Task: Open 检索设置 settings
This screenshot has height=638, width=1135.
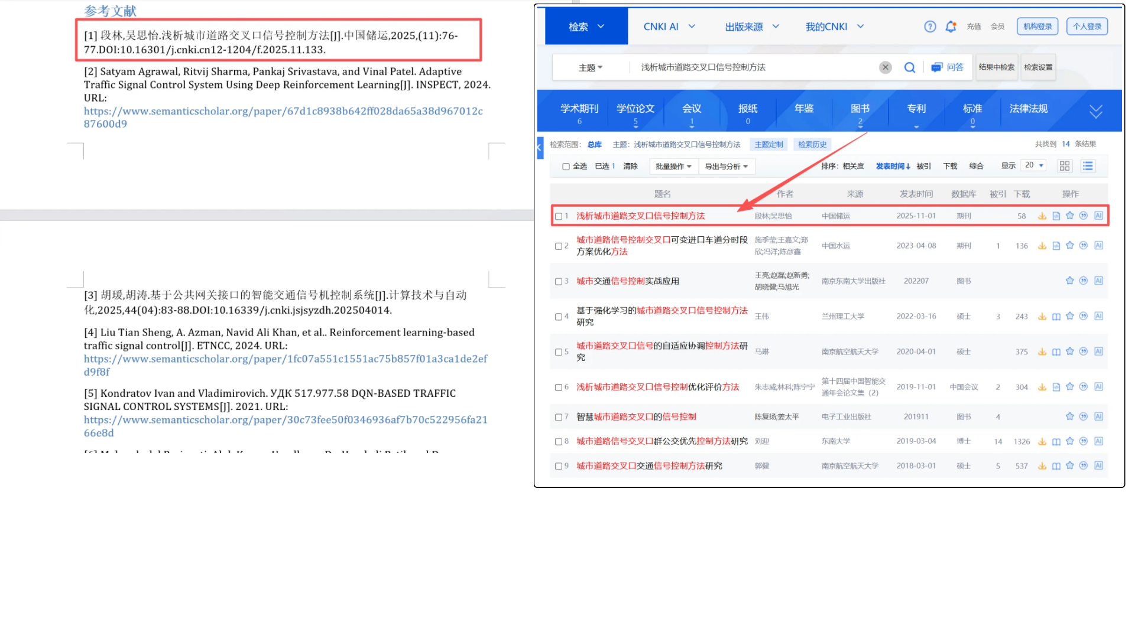Action: click(1038, 67)
